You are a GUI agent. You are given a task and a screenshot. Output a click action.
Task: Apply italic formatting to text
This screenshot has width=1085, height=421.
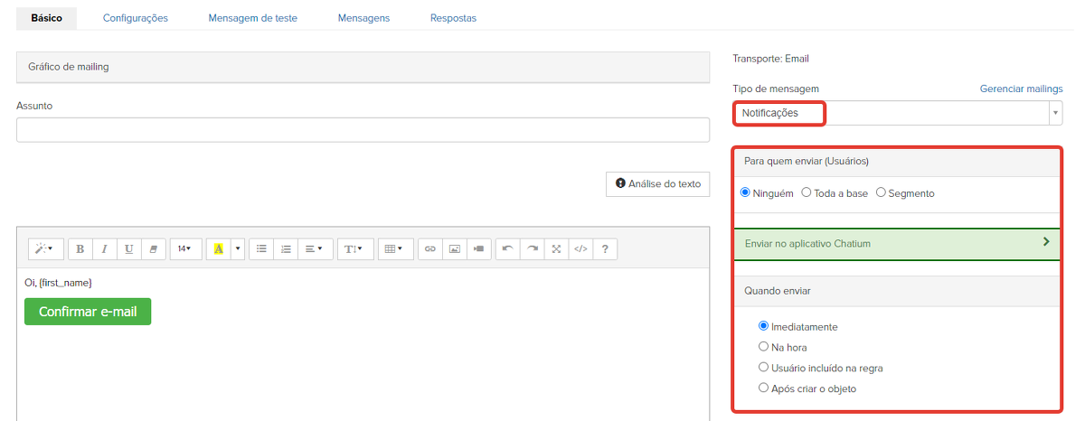(x=105, y=248)
